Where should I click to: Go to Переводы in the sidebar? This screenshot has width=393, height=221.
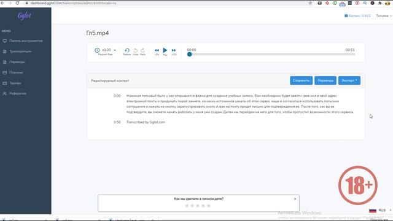[x=17, y=62]
